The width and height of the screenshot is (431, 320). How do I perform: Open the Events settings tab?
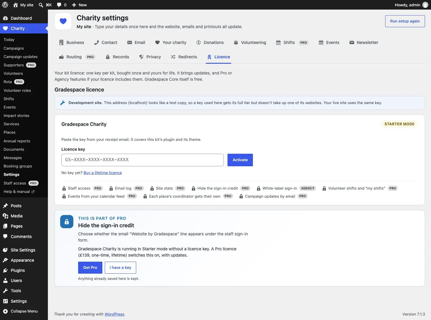point(329,42)
